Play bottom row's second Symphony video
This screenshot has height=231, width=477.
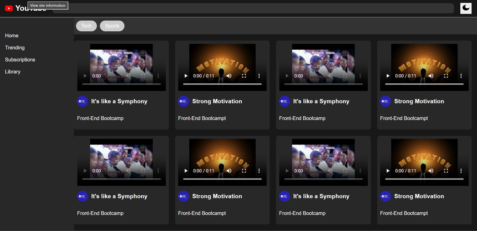287,171
